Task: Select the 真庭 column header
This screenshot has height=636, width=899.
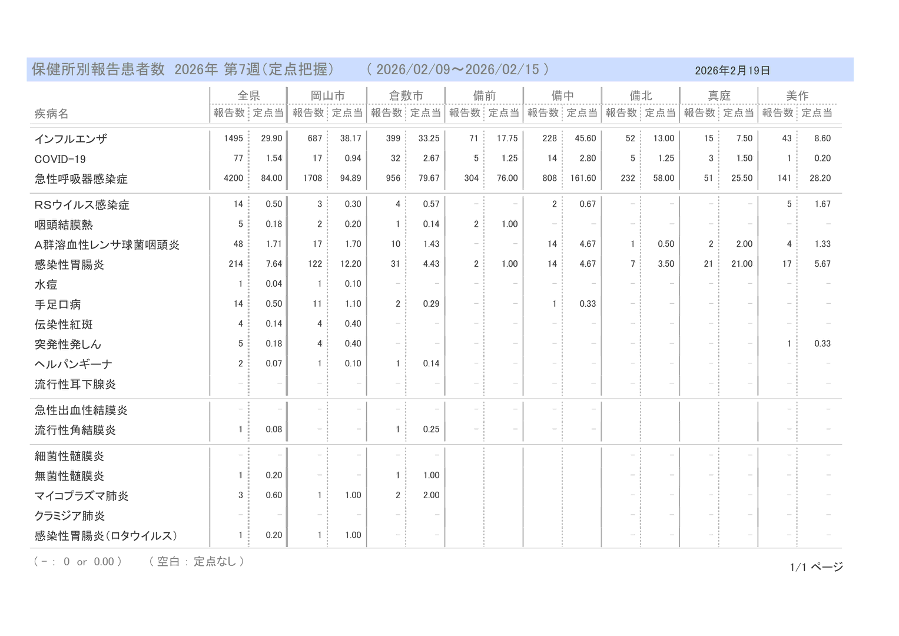Action: click(719, 95)
